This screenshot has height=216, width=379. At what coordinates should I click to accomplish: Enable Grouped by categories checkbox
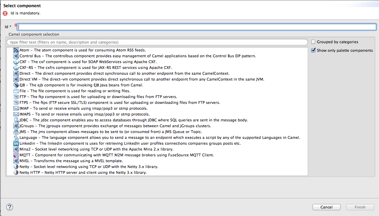pyautogui.click(x=313, y=42)
